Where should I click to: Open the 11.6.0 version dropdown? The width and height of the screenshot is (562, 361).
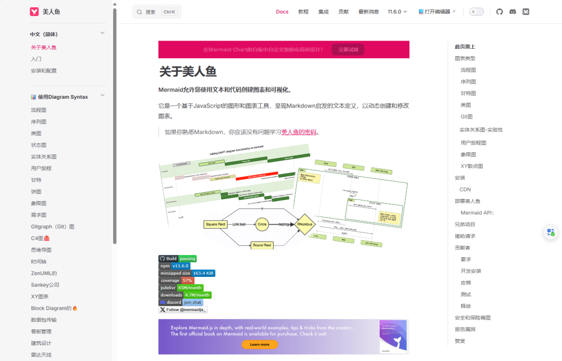[397, 12]
